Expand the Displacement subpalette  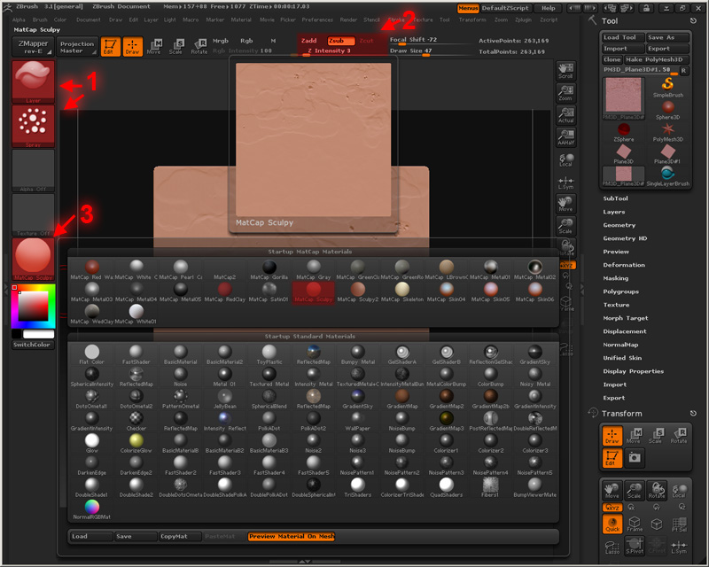click(625, 331)
